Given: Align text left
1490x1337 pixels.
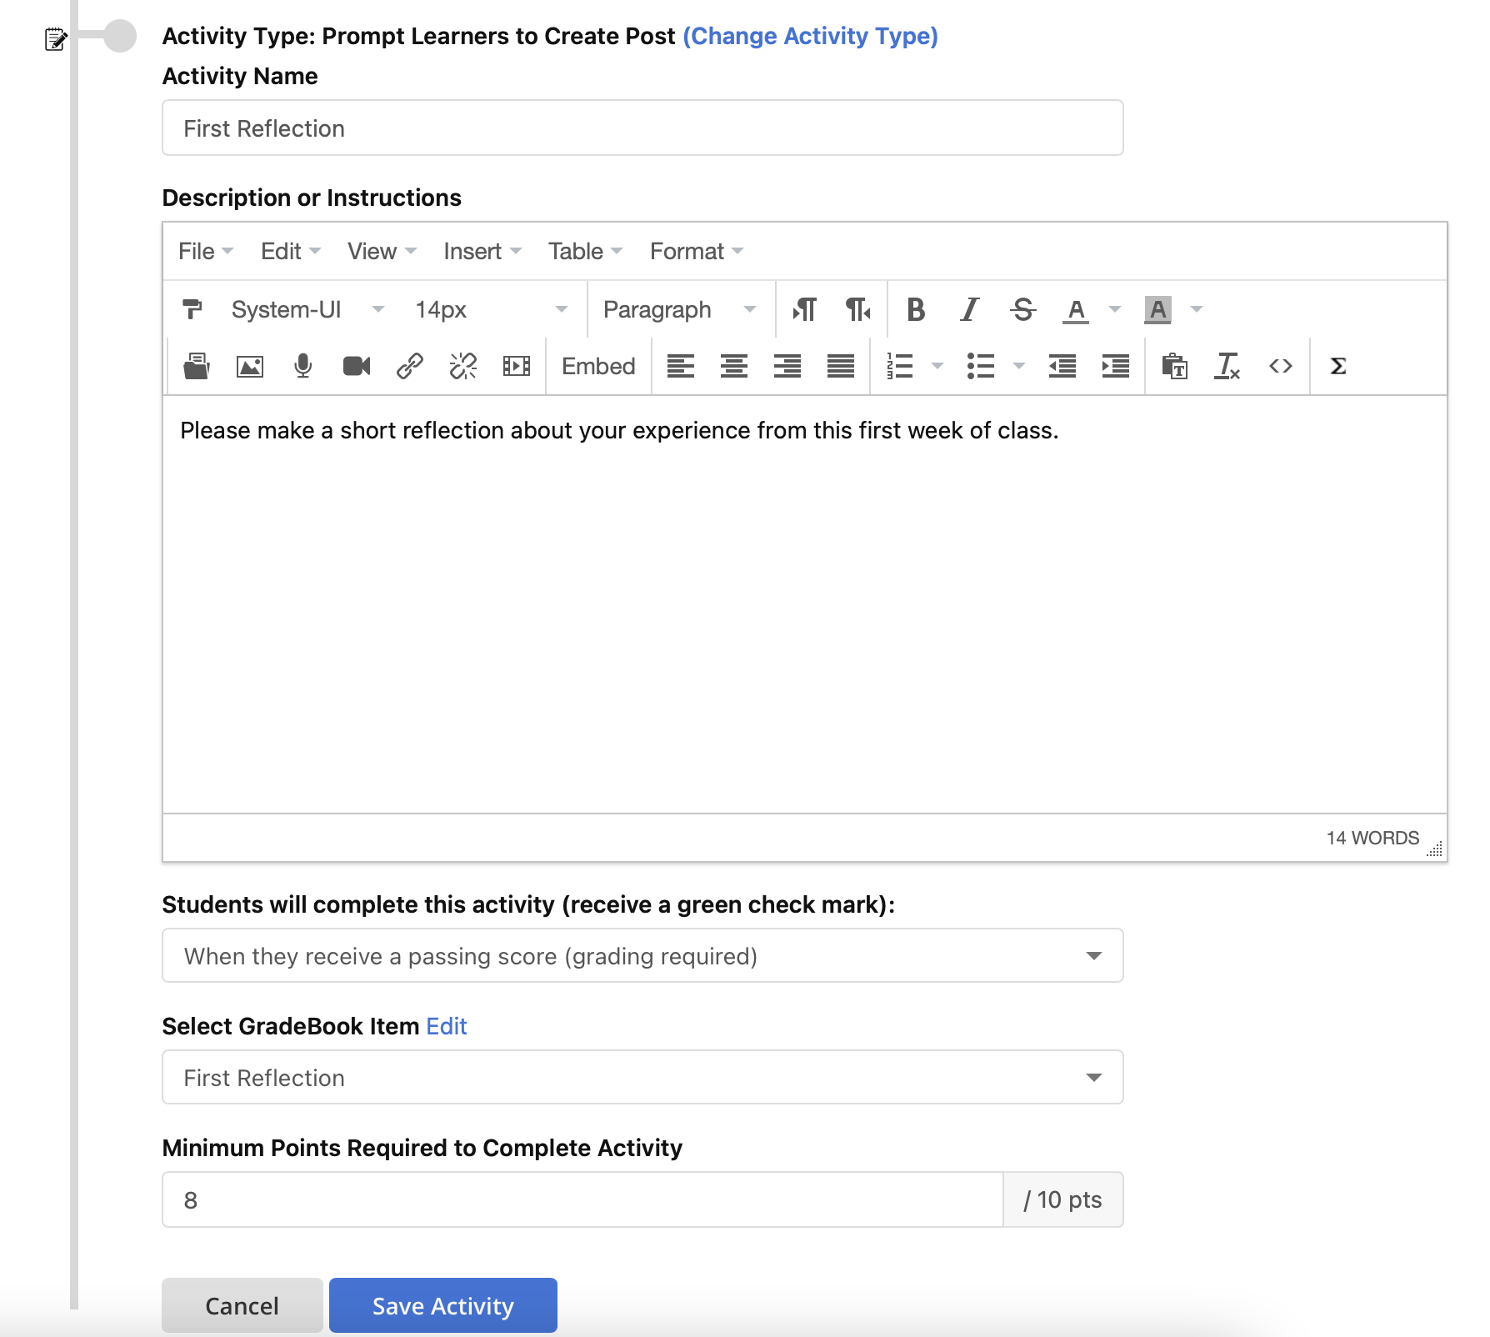Looking at the screenshot, I should point(681,366).
